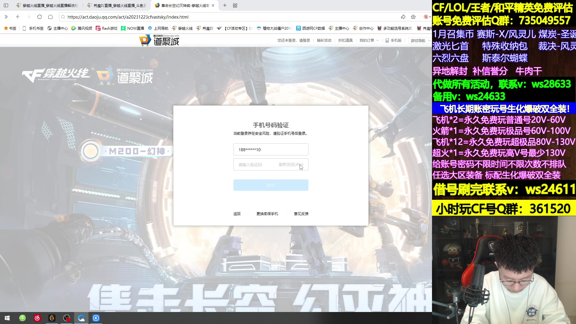This screenshot has width=576, height=324.
Task: Open the 腾讯视频 bookmark
Action: click(x=82, y=28)
